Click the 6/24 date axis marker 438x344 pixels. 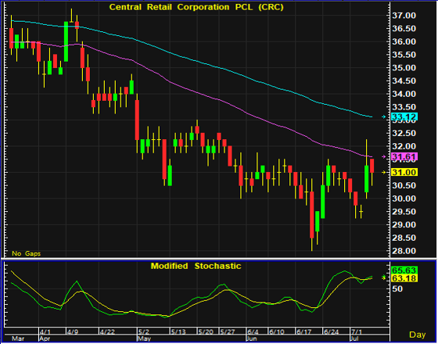(331, 332)
